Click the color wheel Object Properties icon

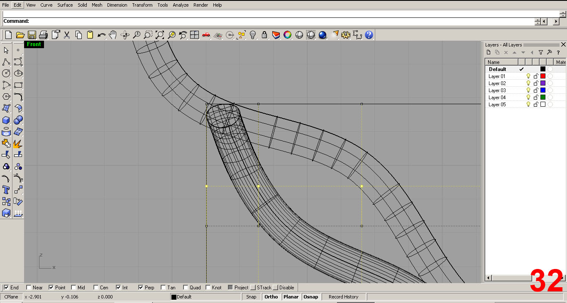(287, 35)
